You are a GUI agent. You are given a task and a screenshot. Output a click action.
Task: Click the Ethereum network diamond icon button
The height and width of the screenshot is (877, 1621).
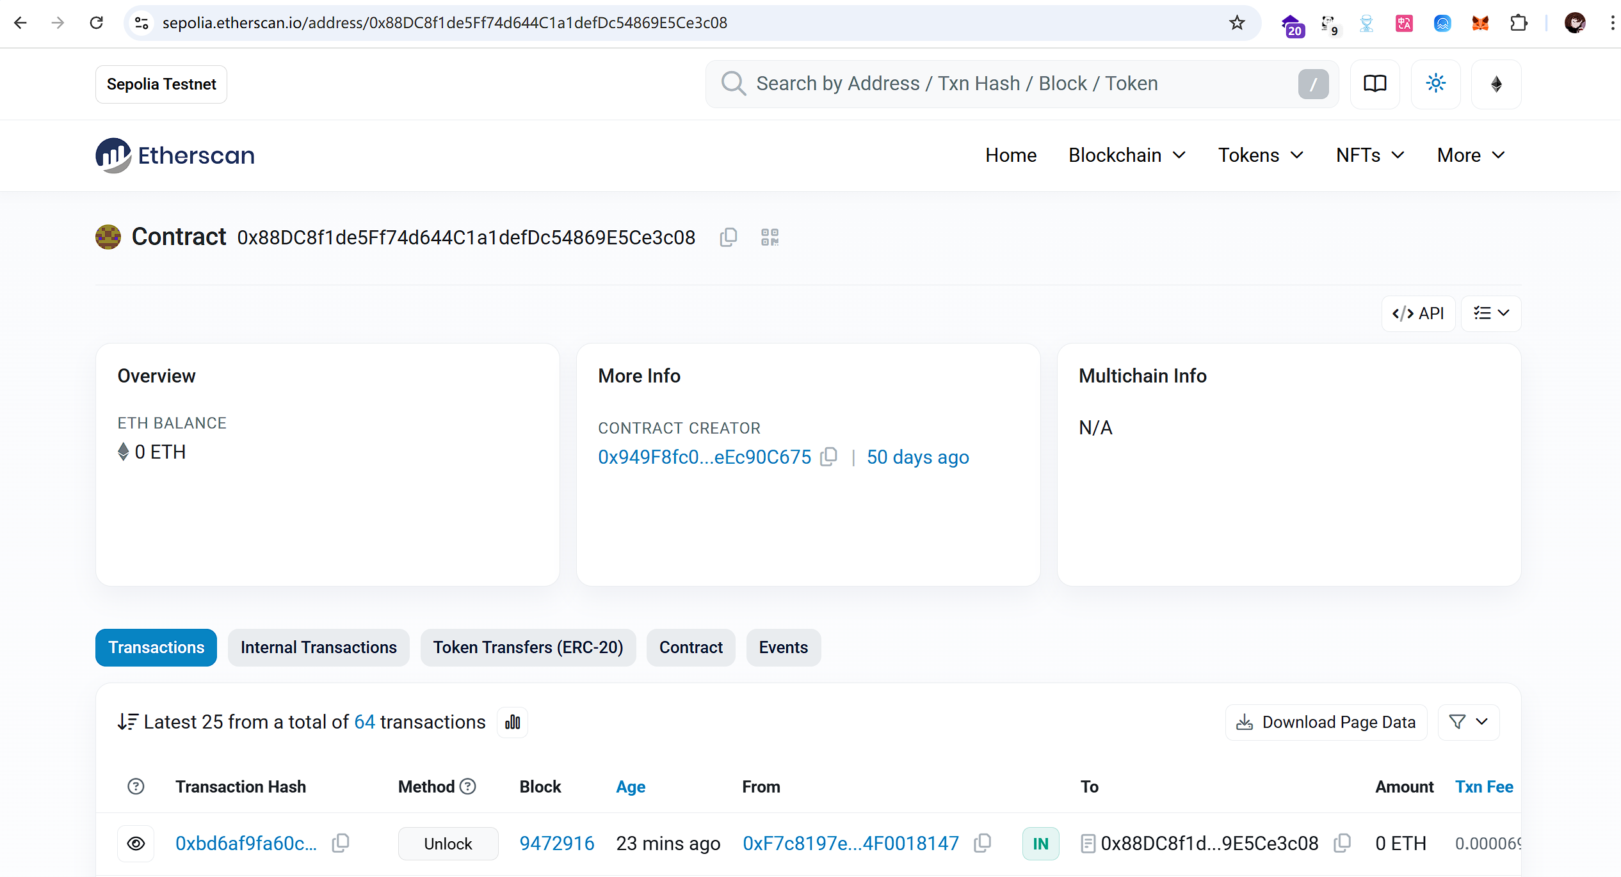pyautogui.click(x=1496, y=84)
